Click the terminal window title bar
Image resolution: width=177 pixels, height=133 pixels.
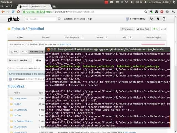coord(108,49)
